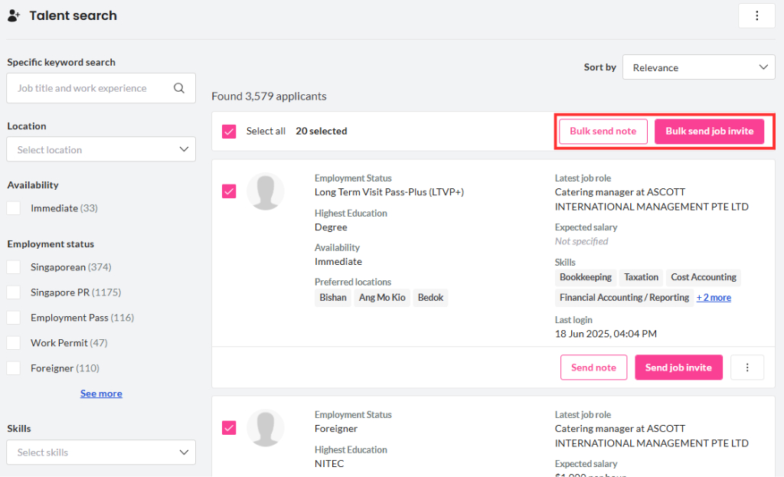Open the three-dot menu beside Talent search
This screenshot has height=477, width=784.
756,16
